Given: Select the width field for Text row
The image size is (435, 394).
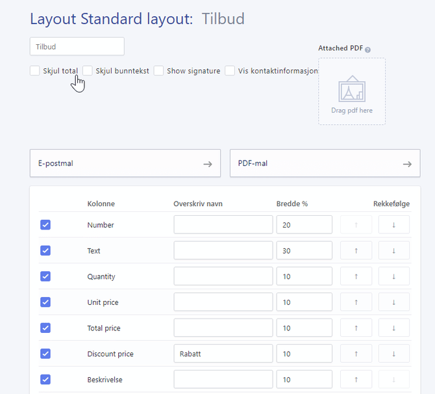Looking at the screenshot, I should pyautogui.click(x=304, y=251).
